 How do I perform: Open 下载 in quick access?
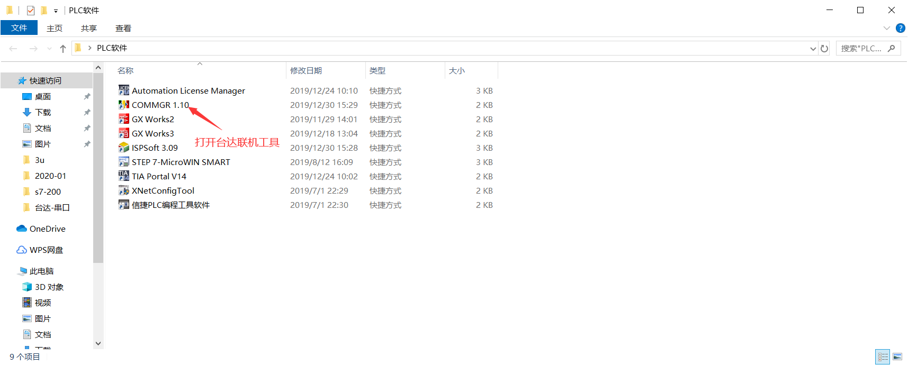[x=37, y=112]
